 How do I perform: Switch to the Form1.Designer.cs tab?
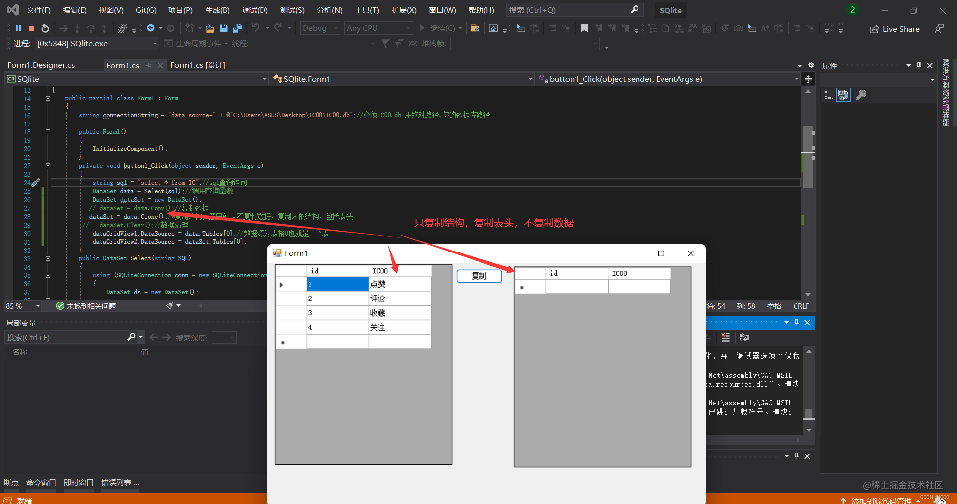(41, 65)
